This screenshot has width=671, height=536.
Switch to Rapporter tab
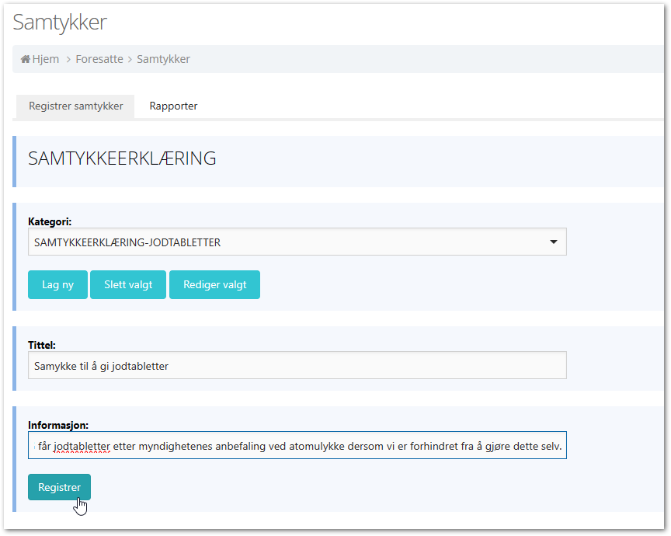pos(173,106)
